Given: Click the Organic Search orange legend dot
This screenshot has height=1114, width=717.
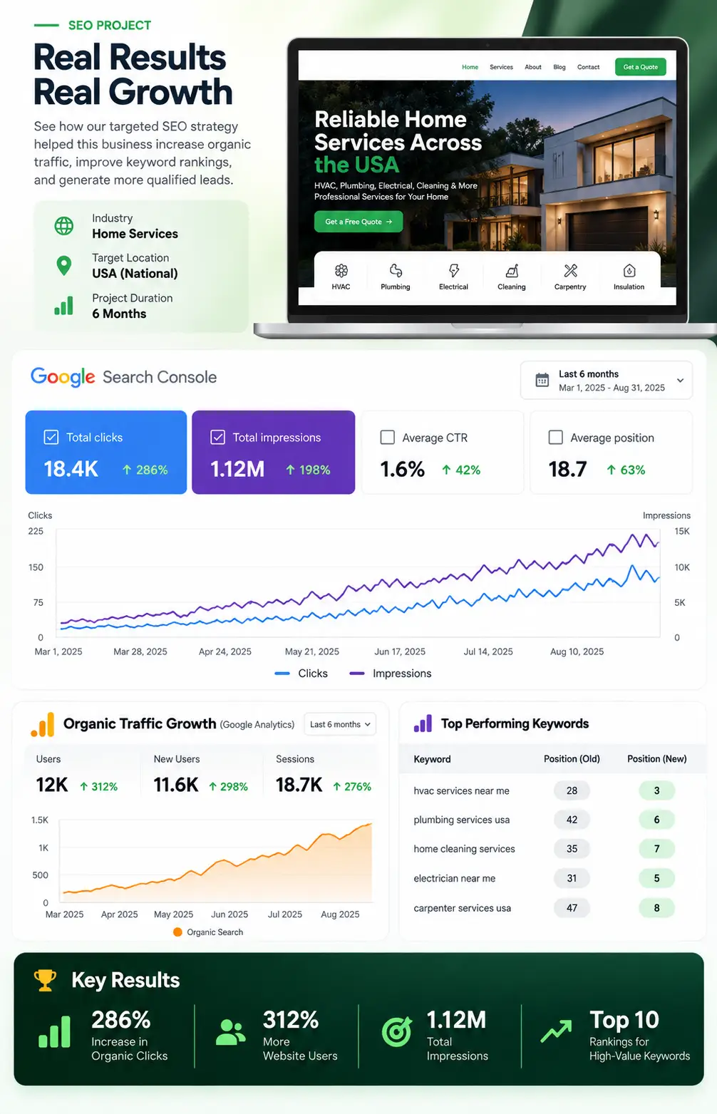Looking at the screenshot, I should click(x=177, y=932).
